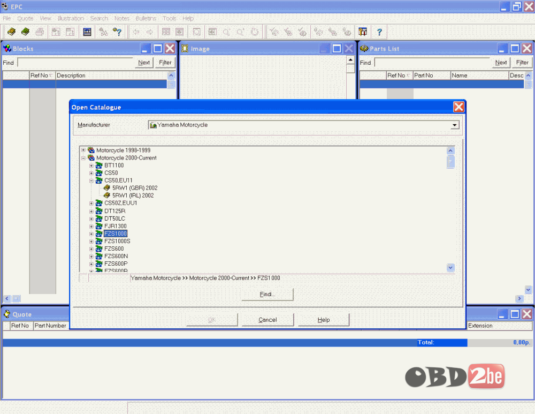Click Next in the Parts List panel
This screenshot has width=535, height=414.
[x=501, y=63]
